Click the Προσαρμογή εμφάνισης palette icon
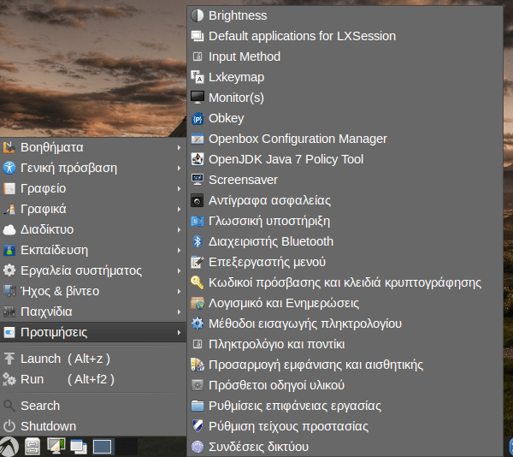Image resolution: width=513 pixels, height=457 pixels. pos(198,365)
